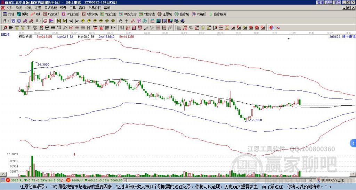Image resolution: width=356 pixels, height=190 pixels.
Task: Jump to first bar icon
Action: click(x=58, y=21)
